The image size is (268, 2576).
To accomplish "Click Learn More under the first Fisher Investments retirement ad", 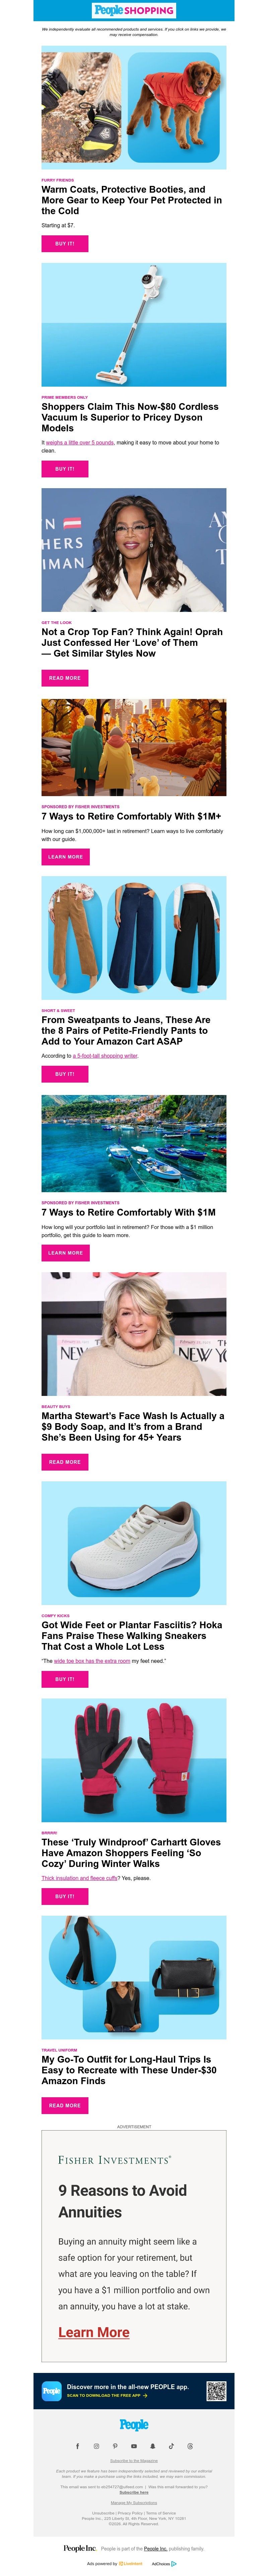I will coord(65,857).
